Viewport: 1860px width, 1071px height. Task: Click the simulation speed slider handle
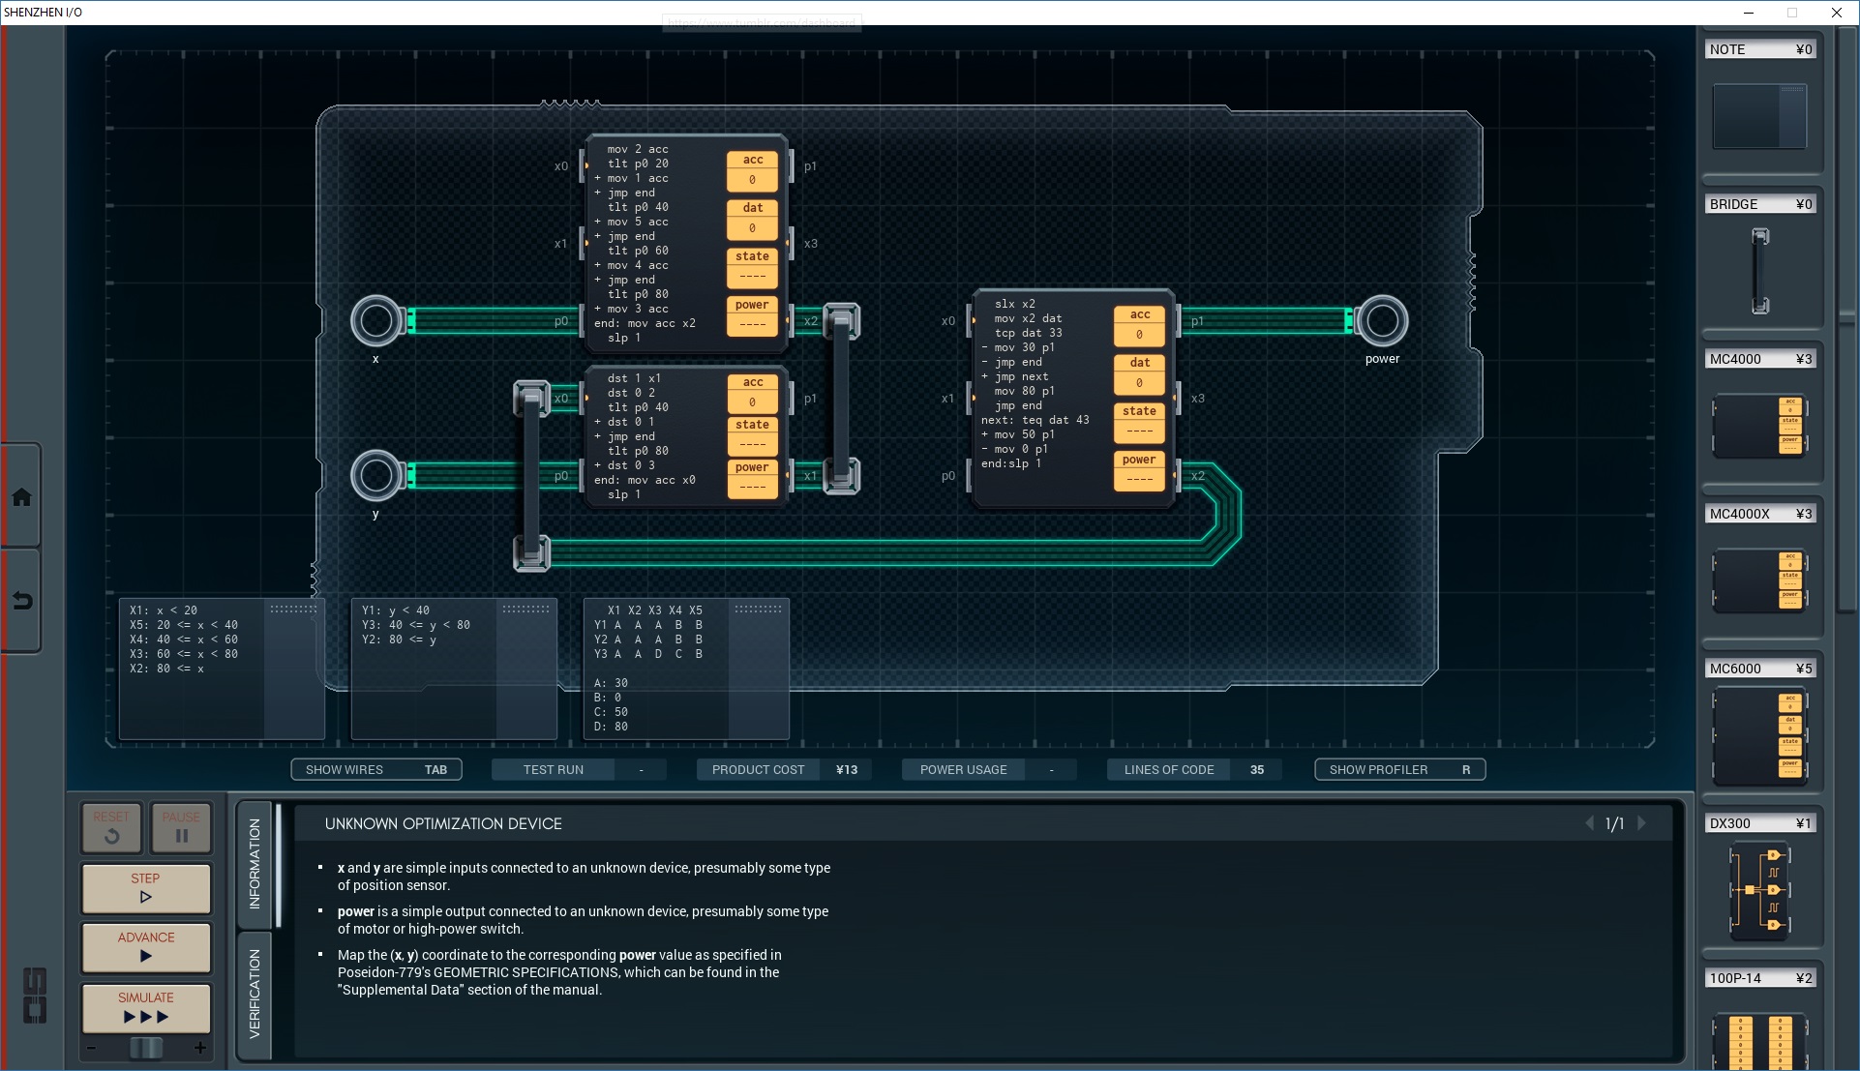[146, 1048]
